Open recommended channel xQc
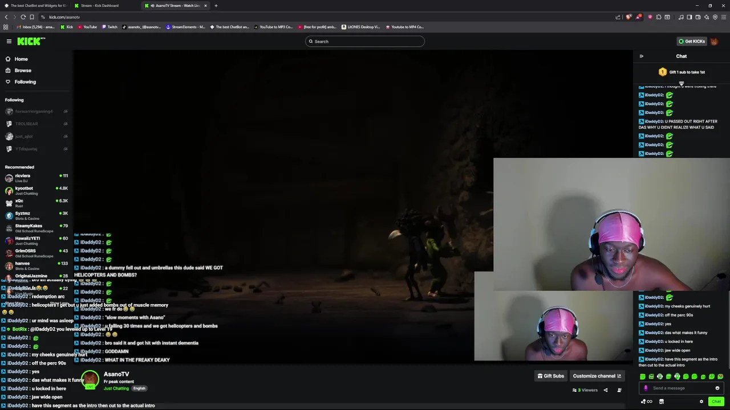Viewport: 730px width, 410px height. point(36,203)
